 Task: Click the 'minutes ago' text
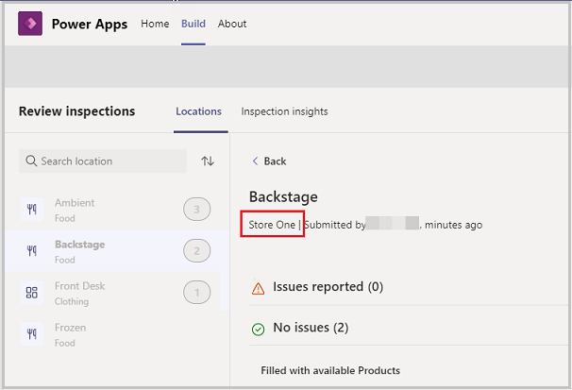(453, 225)
